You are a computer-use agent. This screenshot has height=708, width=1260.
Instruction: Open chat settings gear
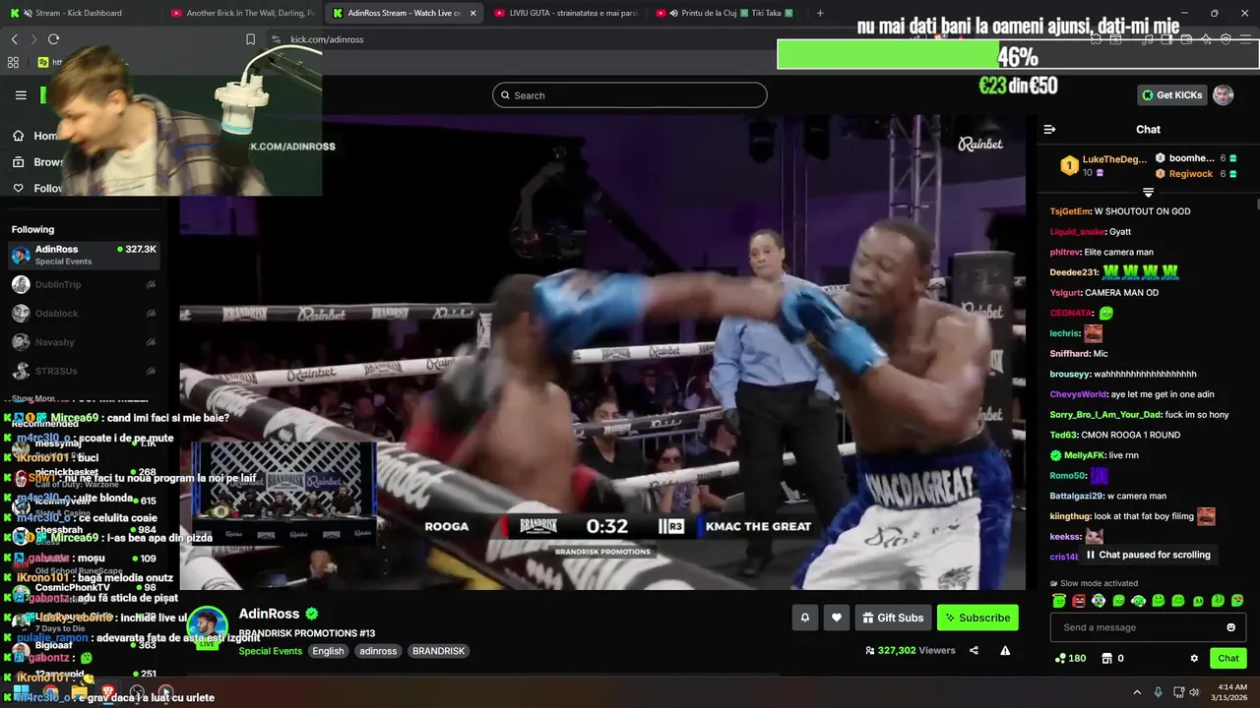click(1194, 659)
